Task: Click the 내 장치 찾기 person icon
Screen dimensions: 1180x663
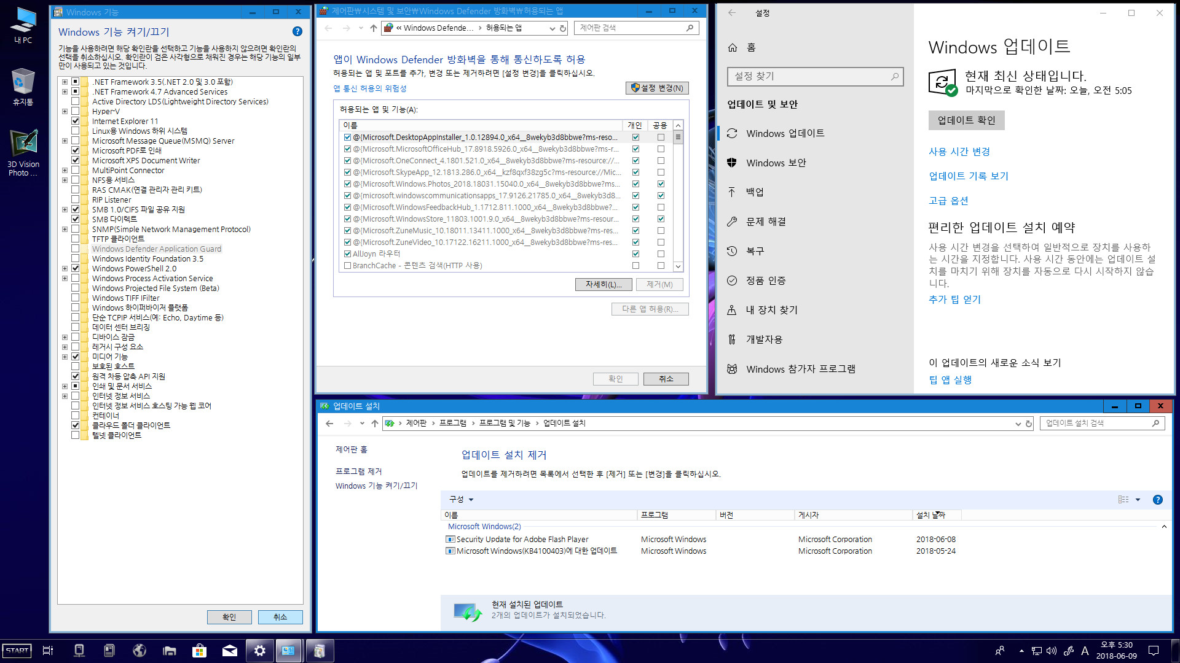Action: pos(732,310)
